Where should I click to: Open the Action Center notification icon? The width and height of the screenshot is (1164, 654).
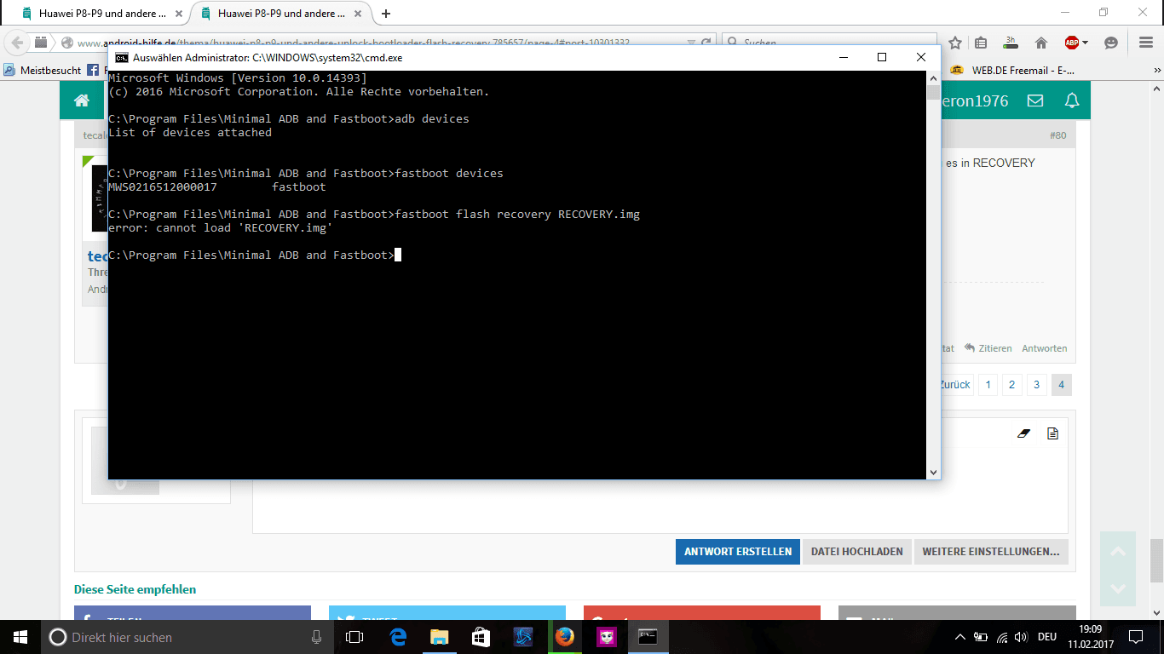click(x=1136, y=637)
